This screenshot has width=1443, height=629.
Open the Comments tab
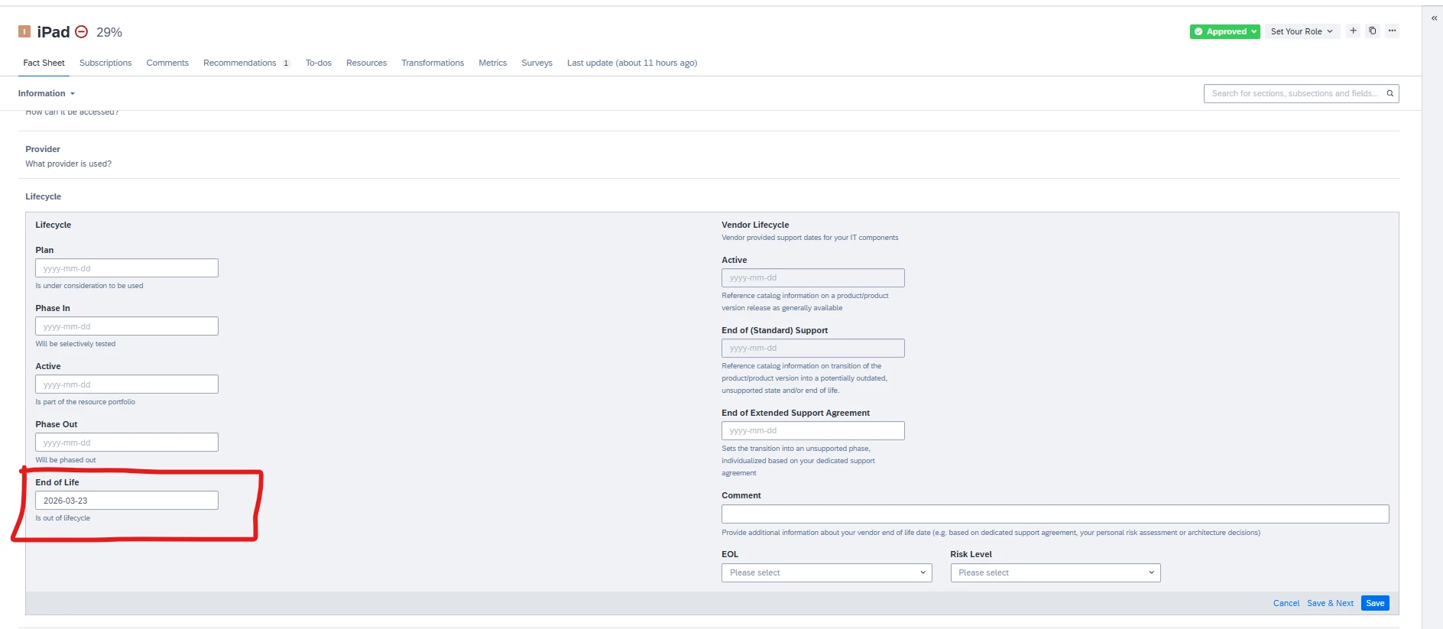[167, 63]
